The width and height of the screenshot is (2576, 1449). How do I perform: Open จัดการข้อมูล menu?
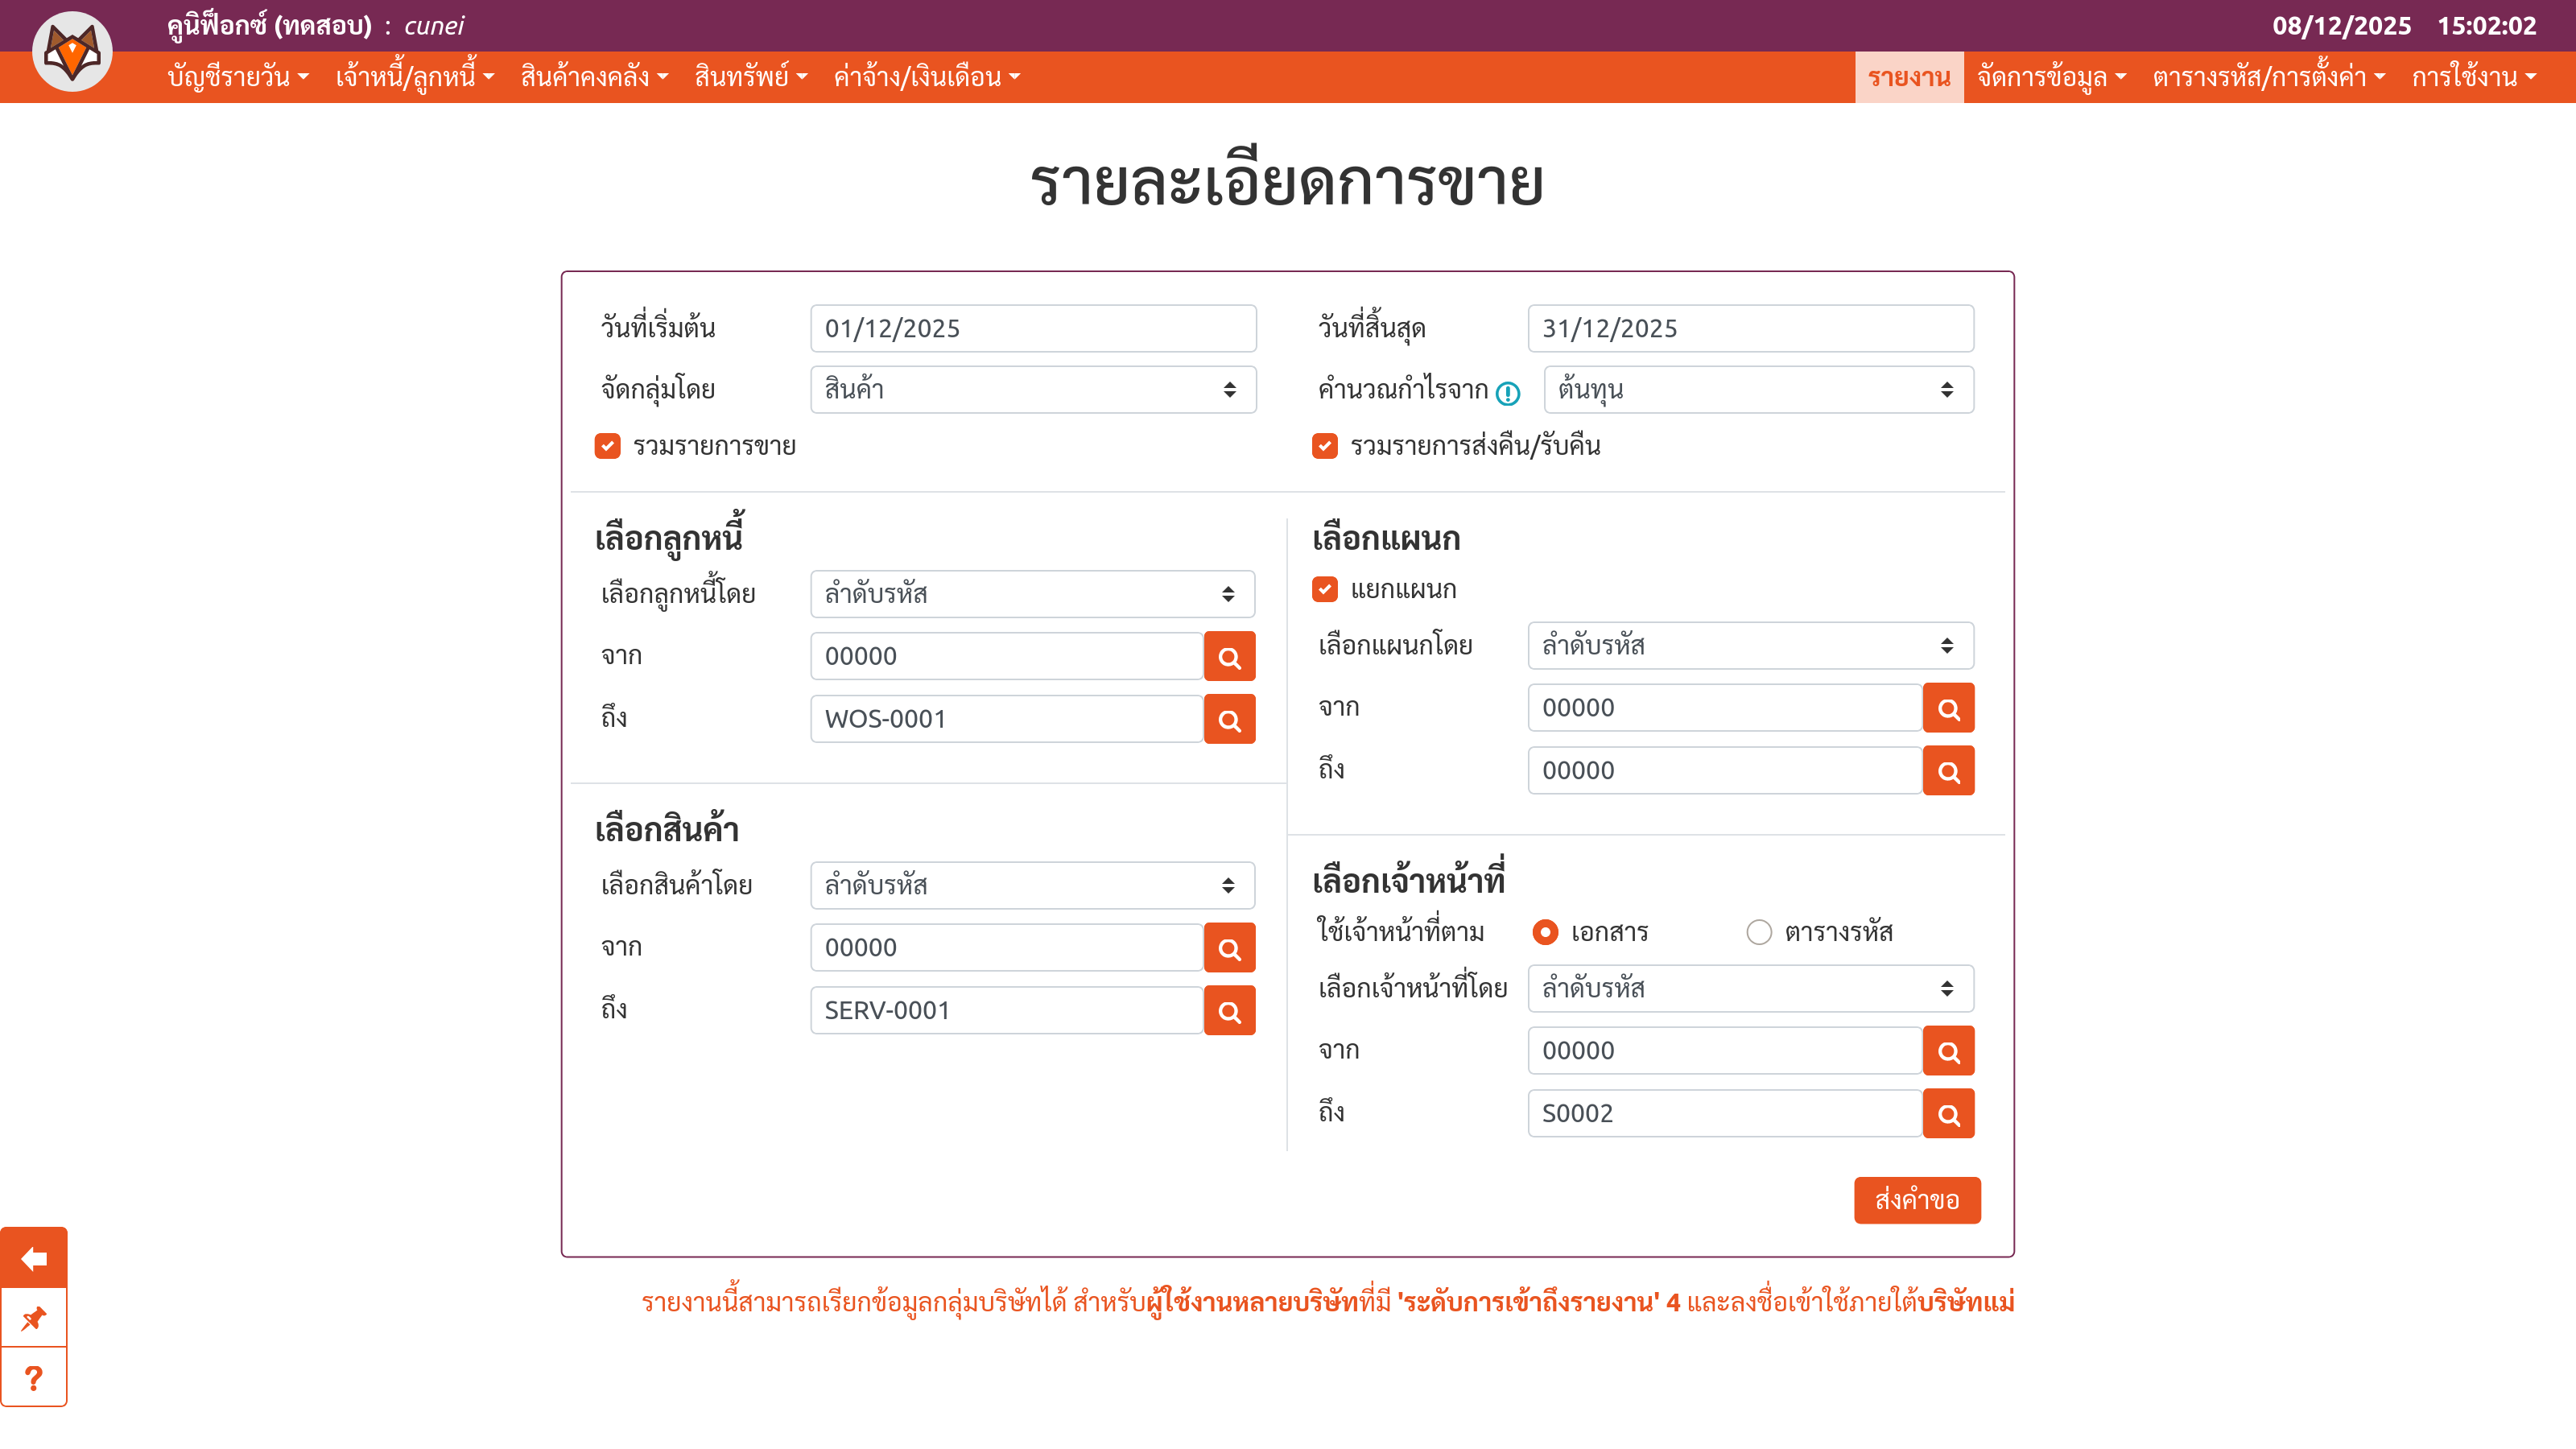[2051, 77]
